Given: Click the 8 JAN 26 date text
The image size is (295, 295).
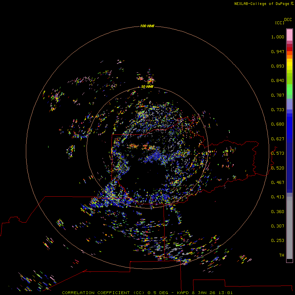Looking at the screenshot, I should tap(204, 293).
